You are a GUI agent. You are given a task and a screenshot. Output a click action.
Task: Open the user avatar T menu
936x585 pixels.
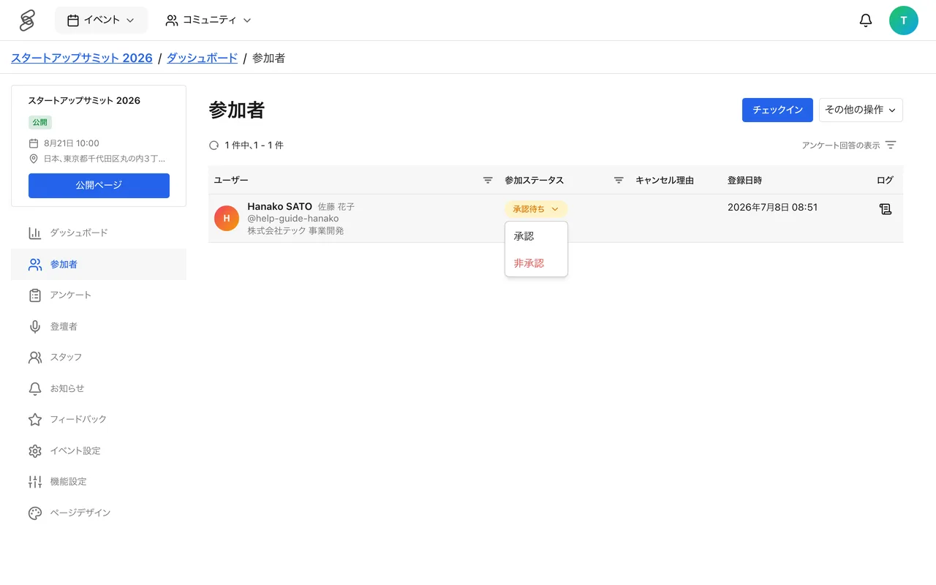coord(904,20)
